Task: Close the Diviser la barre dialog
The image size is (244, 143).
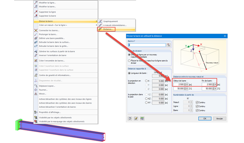Action: [225, 36]
